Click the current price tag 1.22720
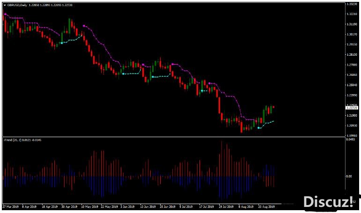This screenshot has width=361, height=213. pos(352,108)
